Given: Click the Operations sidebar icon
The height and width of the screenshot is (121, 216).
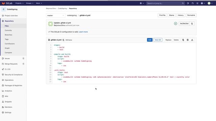Looking at the screenshot, I should pos(3,80).
